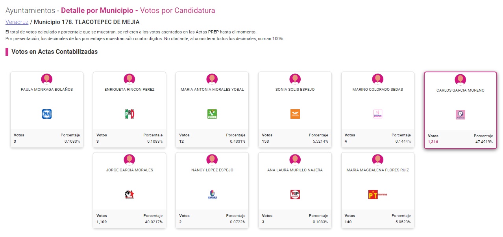Click Marino Colorado Sedas' party logo
Image resolution: width=503 pixels, height=237 pixels.
coord(377,114)
